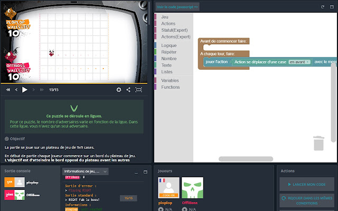Select the 'jouer l'action' block
Image resolution: width=338 pixels, height=211 pixels.
[217, 62]
